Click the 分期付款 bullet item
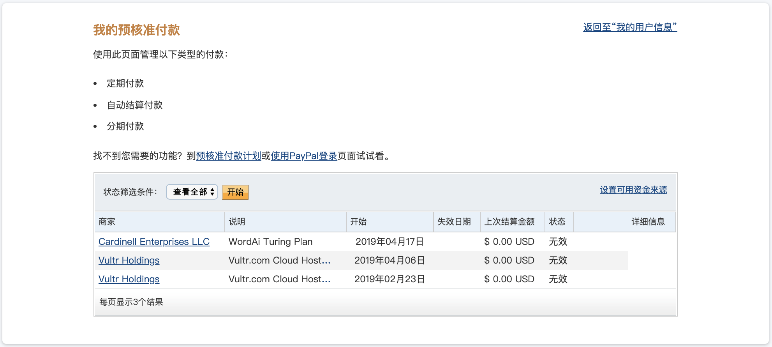Image resolution: width=772 pixels, height=347 pixels. tap(125, 126)
